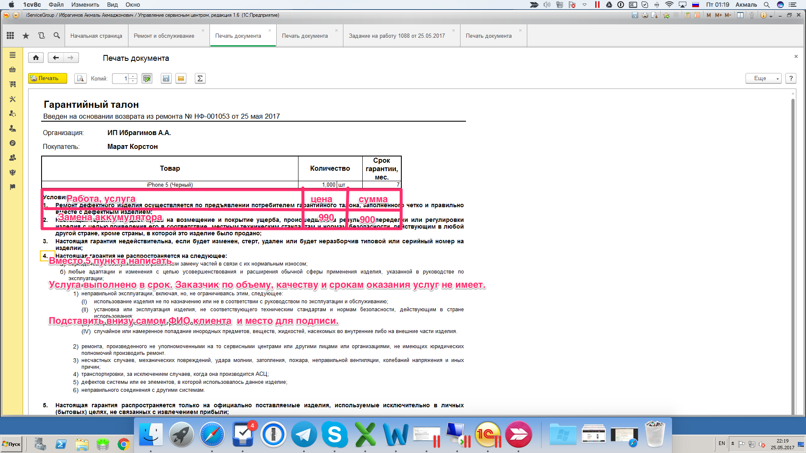Launch Telegram from the dock
Screen dimensions: 806x453
304,435
